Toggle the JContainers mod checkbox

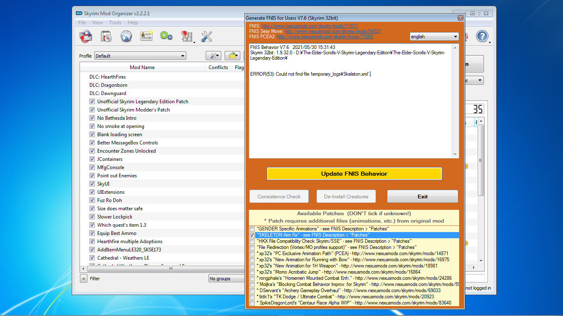click(x=92, y=159)
